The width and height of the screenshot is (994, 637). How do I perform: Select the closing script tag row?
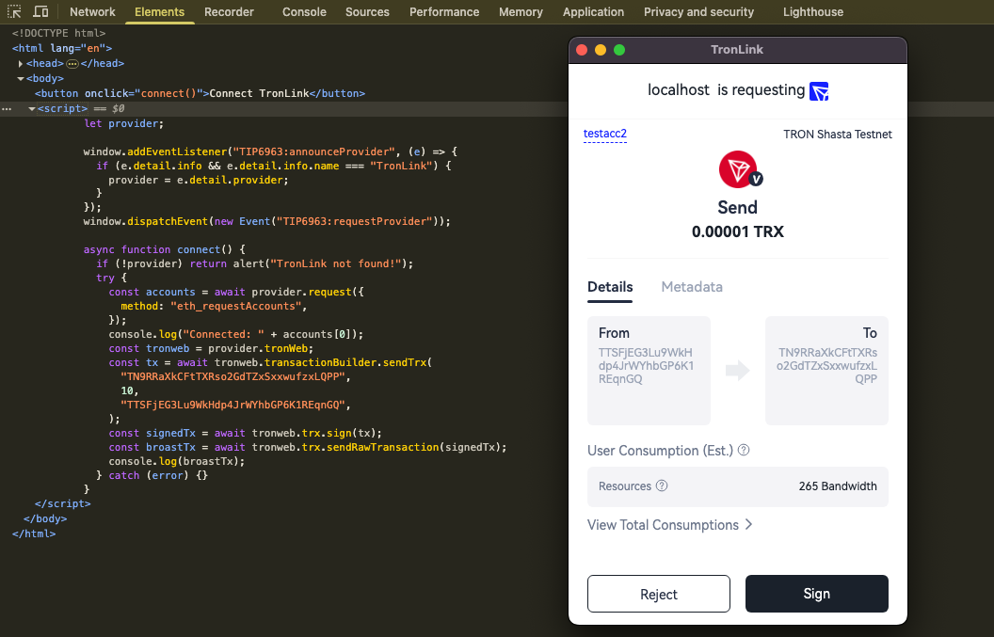tap(63, 503)
